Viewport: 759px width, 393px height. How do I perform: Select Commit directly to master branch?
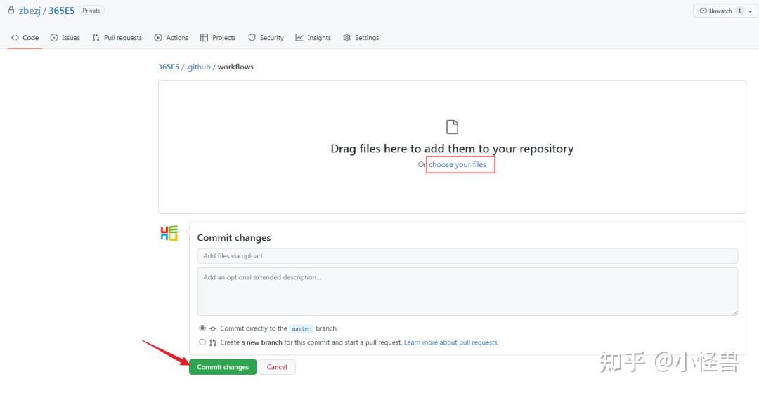pyautogui.click(x=202, y=328)
